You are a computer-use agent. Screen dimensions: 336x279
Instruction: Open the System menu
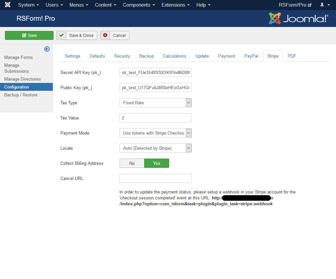[29, 5]
